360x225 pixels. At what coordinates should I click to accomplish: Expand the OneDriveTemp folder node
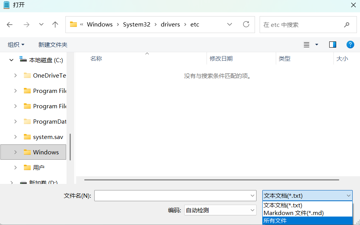15,75
